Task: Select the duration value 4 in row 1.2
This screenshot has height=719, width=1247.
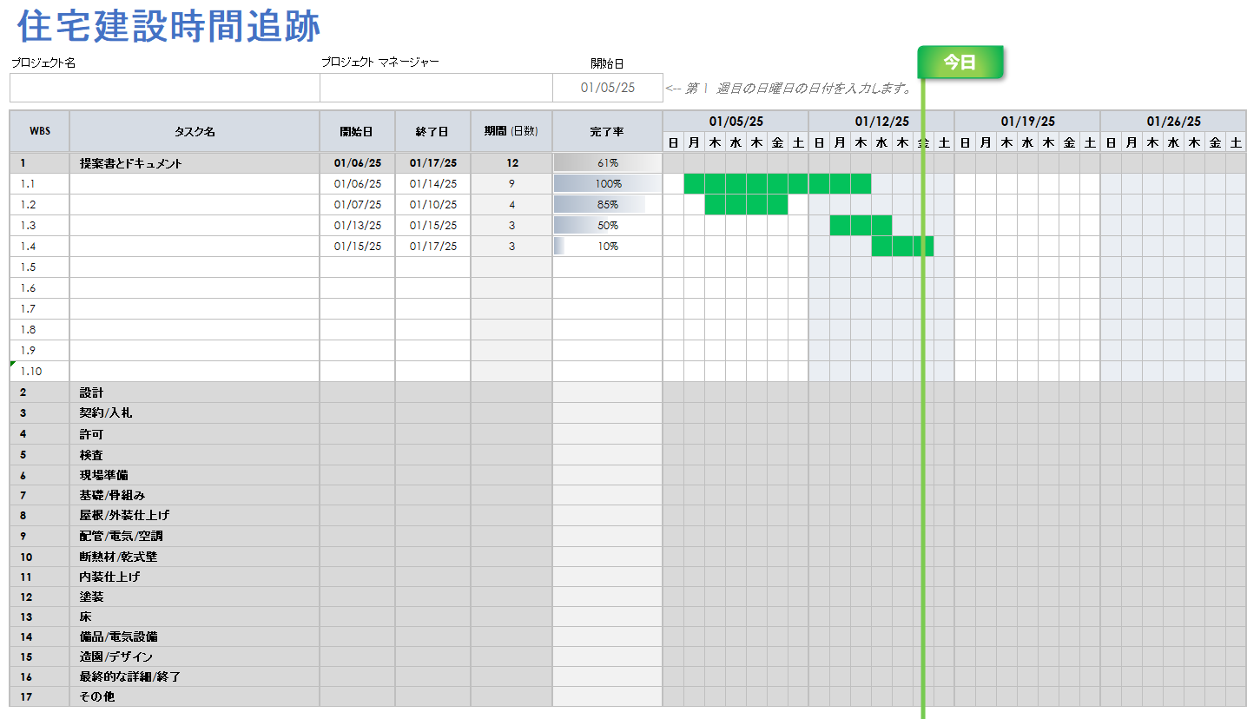Action: click(511, 205)
